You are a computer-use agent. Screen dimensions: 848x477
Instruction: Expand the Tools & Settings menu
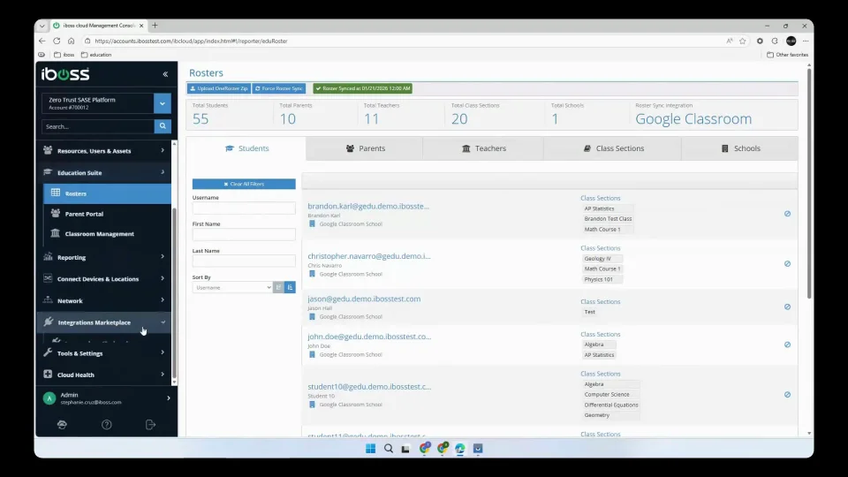(105, 353)
